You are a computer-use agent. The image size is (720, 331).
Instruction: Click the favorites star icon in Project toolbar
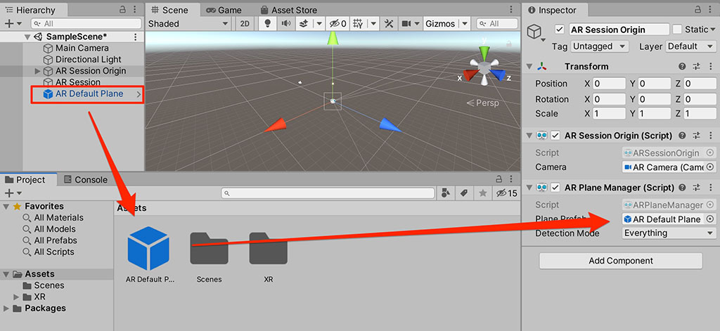click(x=482, y=193)
